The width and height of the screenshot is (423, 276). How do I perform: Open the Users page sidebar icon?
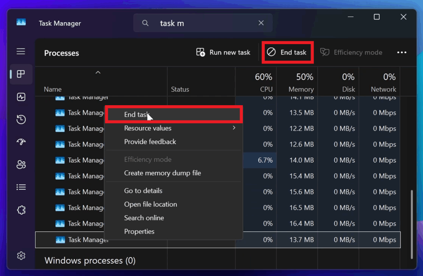[21, 165]
